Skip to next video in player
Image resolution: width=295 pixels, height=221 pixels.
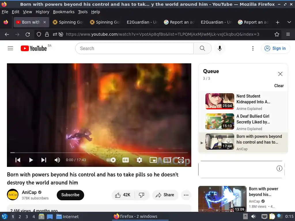click(x=44, y=160)
